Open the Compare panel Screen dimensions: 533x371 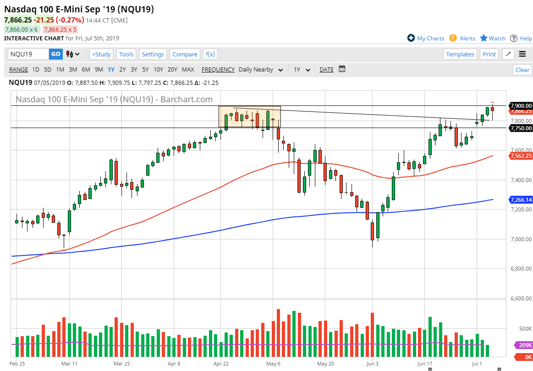pos(185,54)
